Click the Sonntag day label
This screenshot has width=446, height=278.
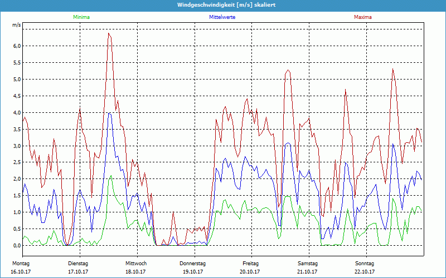click(x=365, y=264)
